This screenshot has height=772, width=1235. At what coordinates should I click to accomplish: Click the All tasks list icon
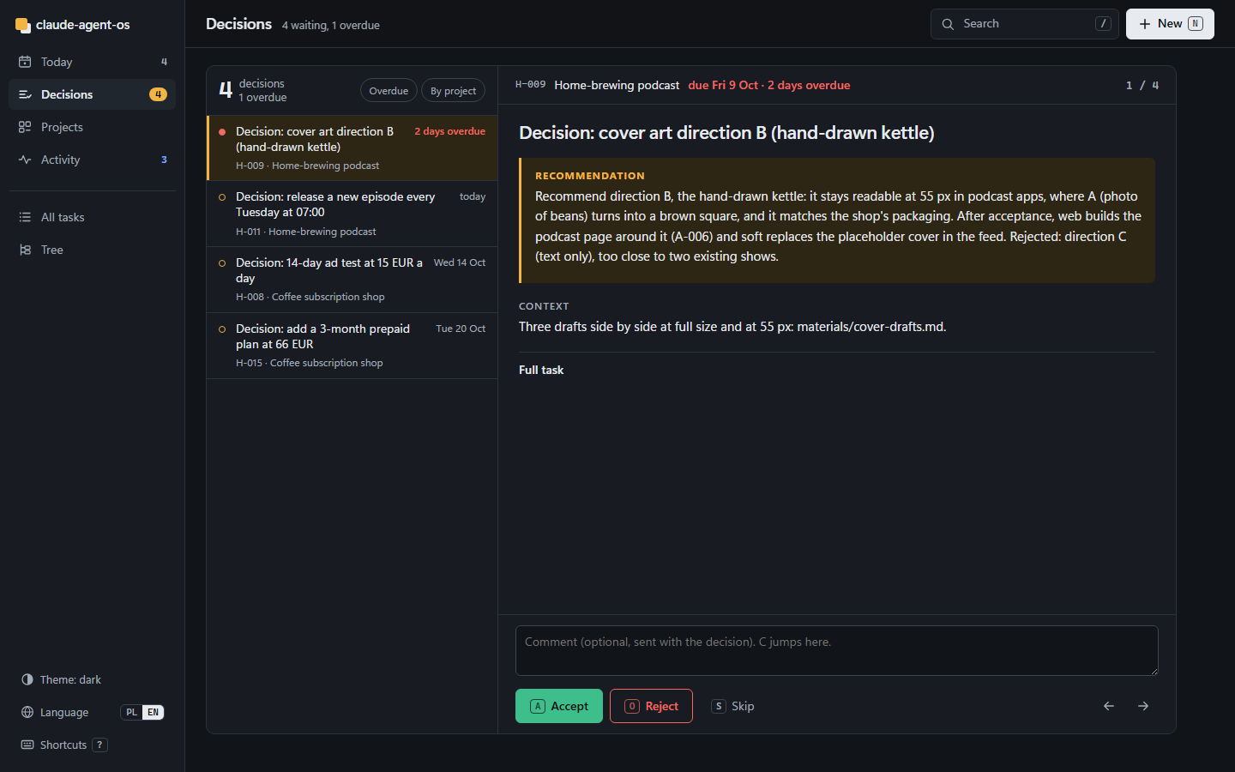pyautogui.click(x=25, y=217)
